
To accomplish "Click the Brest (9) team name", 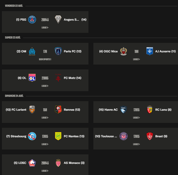I will 161,136.
